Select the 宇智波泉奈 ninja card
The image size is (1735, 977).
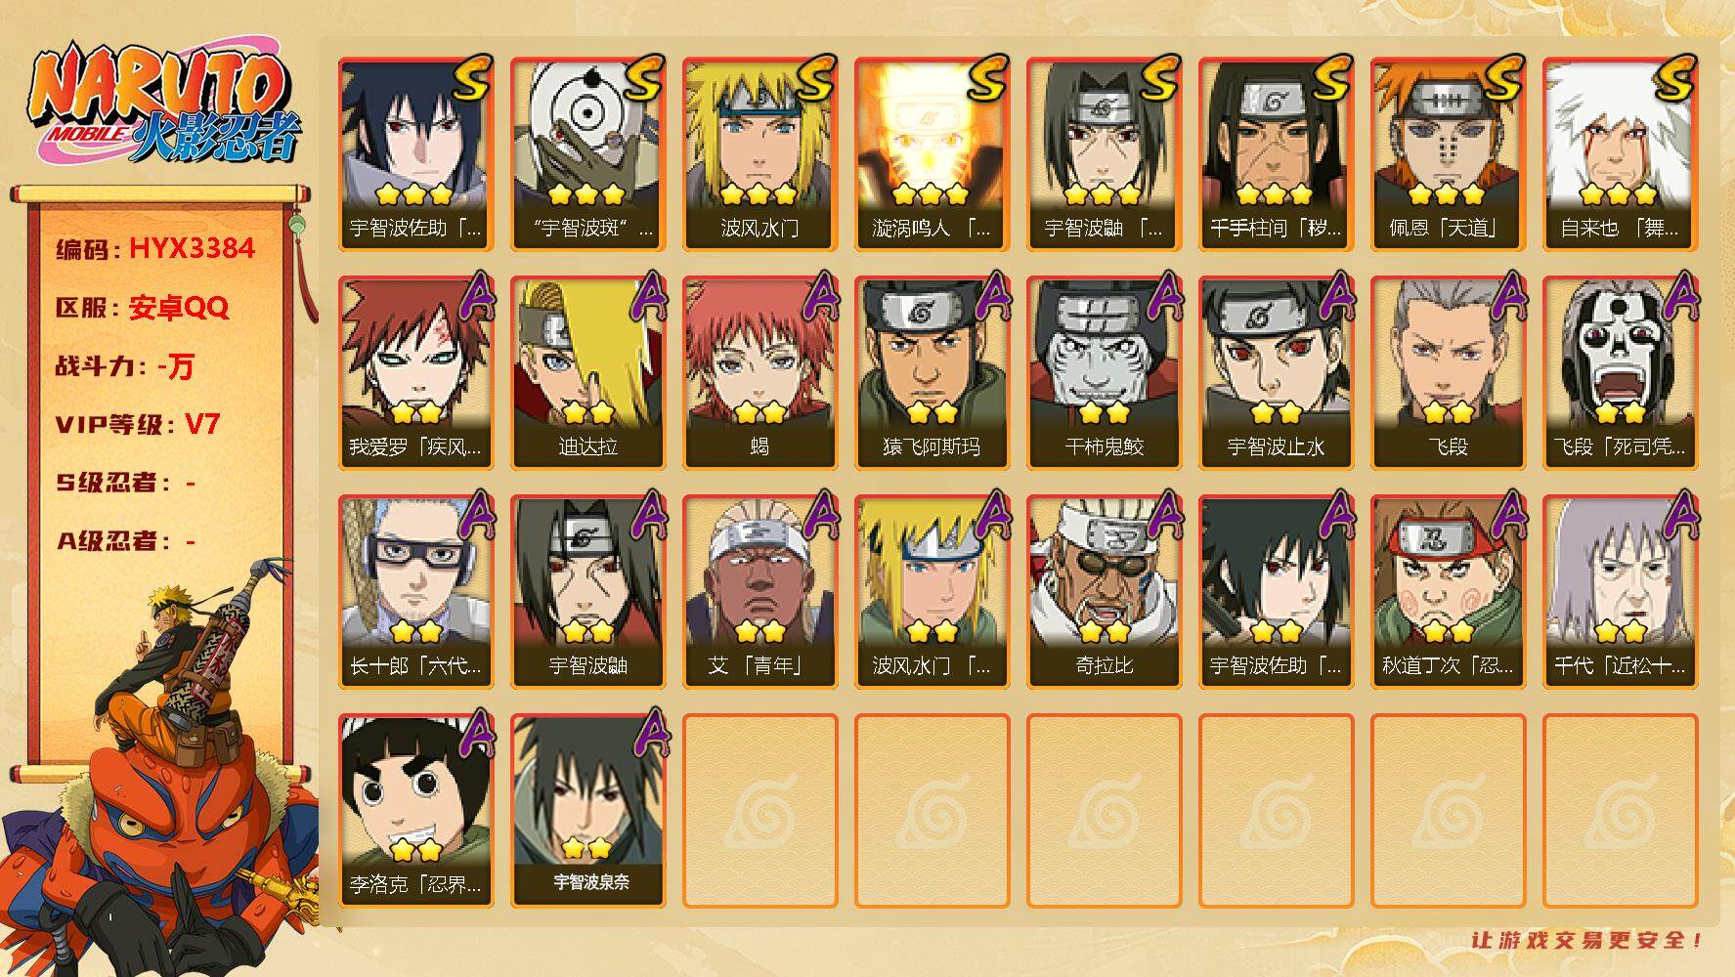(x=587, y=811)
